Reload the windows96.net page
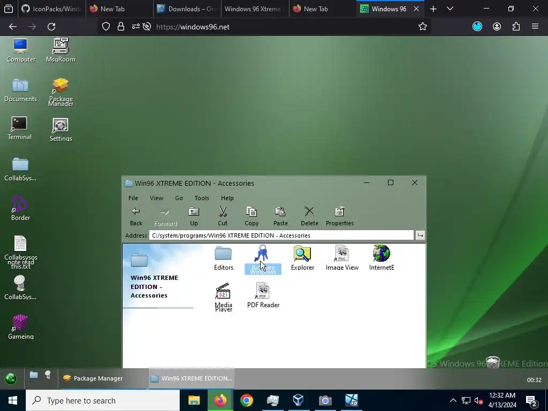548x411 pixels. pos(51,27)
